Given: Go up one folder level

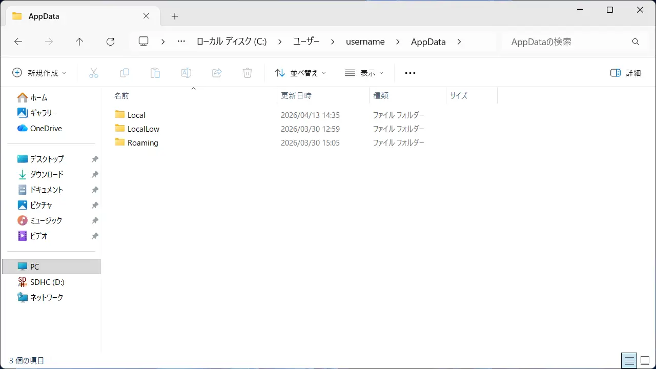Looking at the screenshot, I should coord(79,42).
